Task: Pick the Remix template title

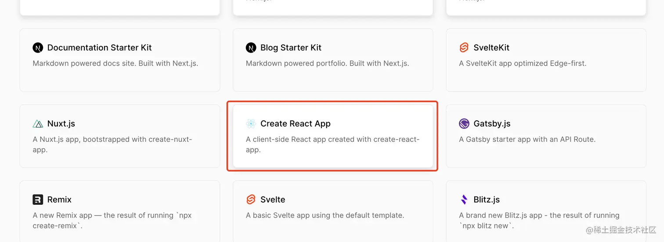Action: click(59, 200)
